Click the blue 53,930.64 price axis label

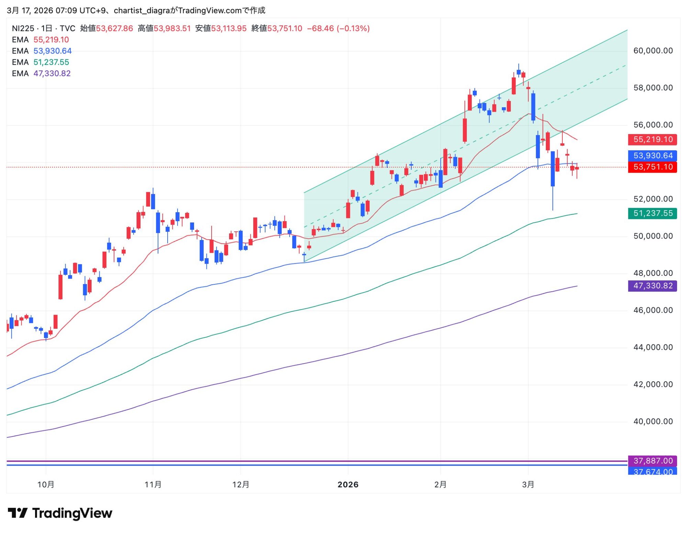click(x=652, y=155)
